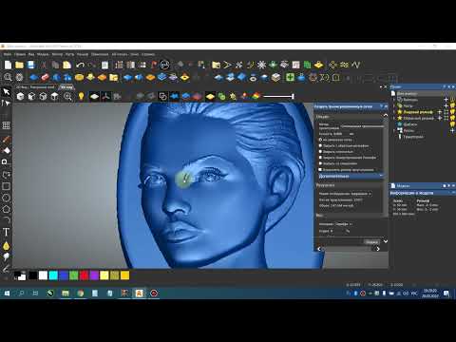Expand the Обратный рельеф tree node
The image size is (456, 342).
(x=394, y=118)
